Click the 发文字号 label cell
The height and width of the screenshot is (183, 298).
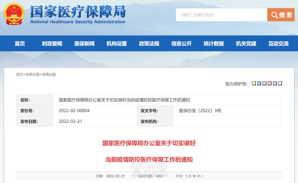tap(155, 111)
